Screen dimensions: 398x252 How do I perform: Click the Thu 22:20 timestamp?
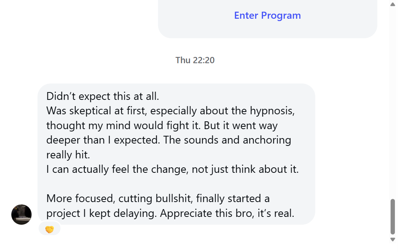pos(195,60)
